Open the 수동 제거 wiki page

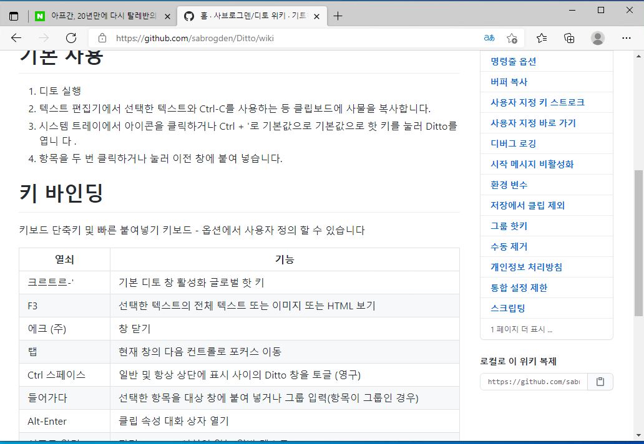click(509, 246)
